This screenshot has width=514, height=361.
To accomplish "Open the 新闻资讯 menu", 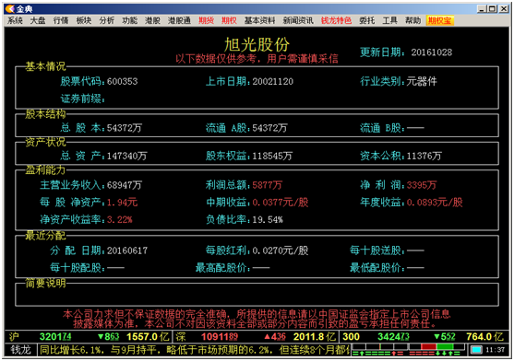I will tap(298, 20).
